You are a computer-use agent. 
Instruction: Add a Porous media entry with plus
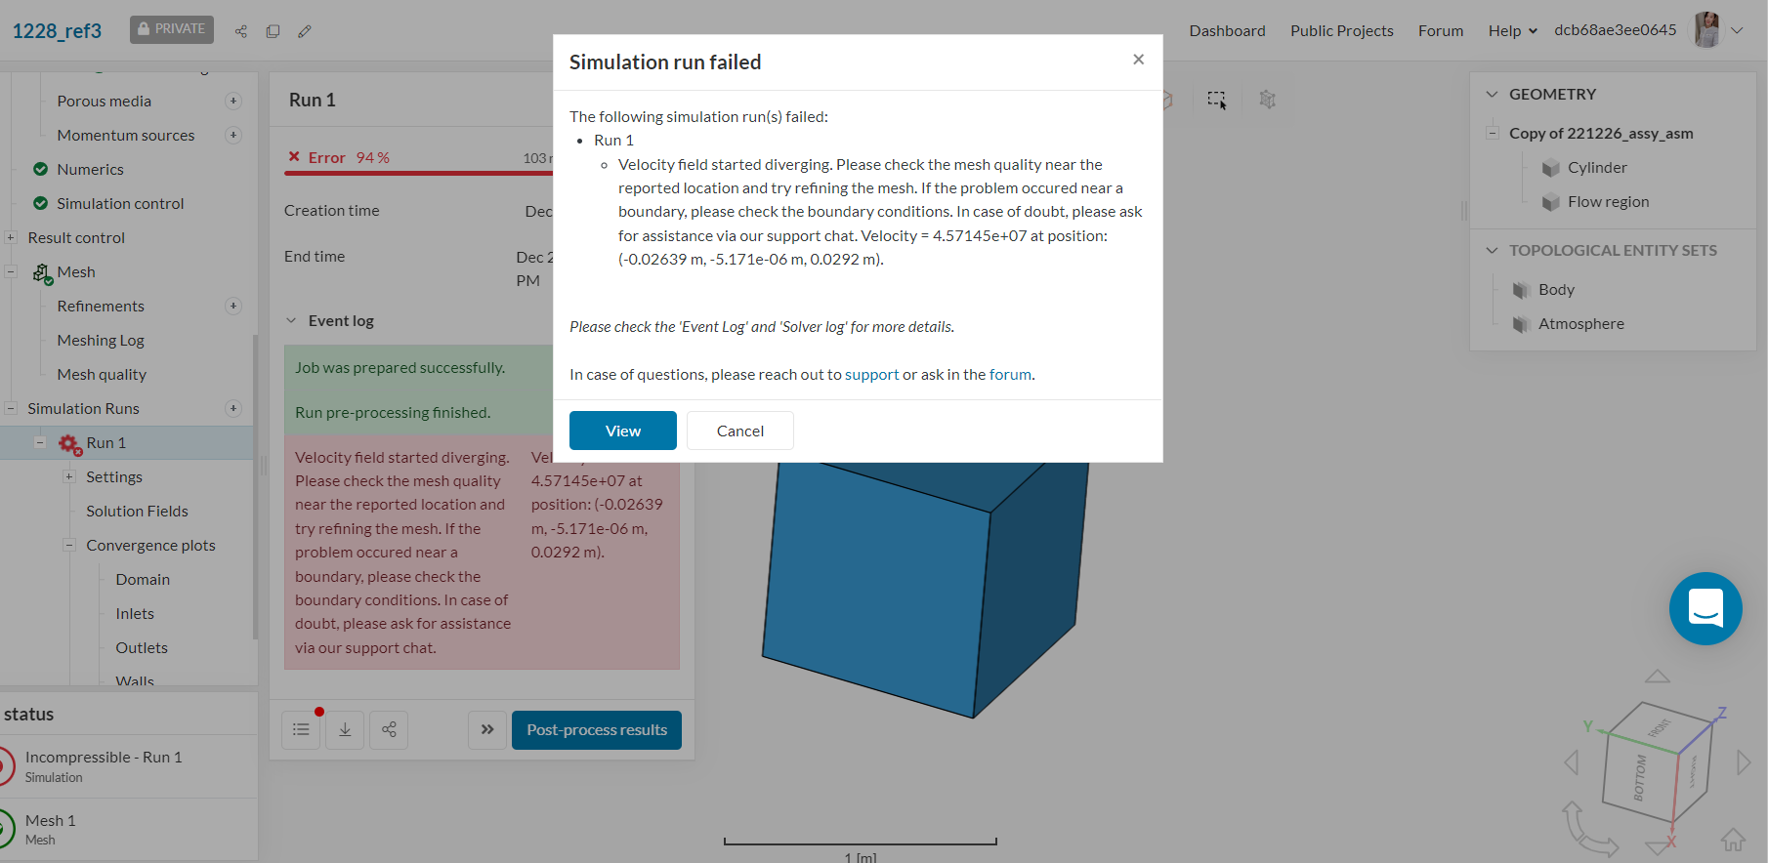233,101
